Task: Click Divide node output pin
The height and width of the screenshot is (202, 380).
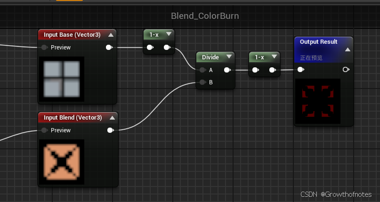Action: tap(227, 70)
